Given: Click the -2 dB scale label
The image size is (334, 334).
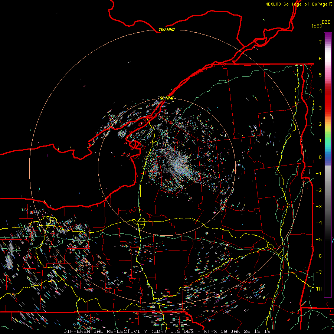Looking at the screenshot, I should (319, 190).
